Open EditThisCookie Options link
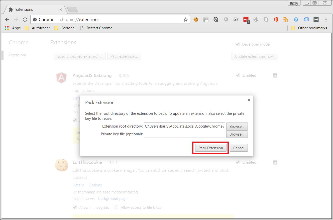 click(95, 185)
